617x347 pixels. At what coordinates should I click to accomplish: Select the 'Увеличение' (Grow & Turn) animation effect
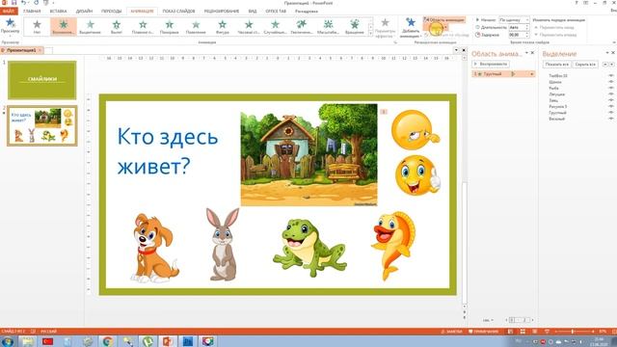click(x=302, y=27)
